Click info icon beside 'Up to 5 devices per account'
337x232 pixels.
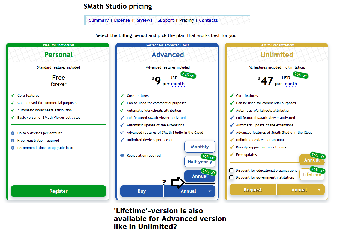pos(13,133)
